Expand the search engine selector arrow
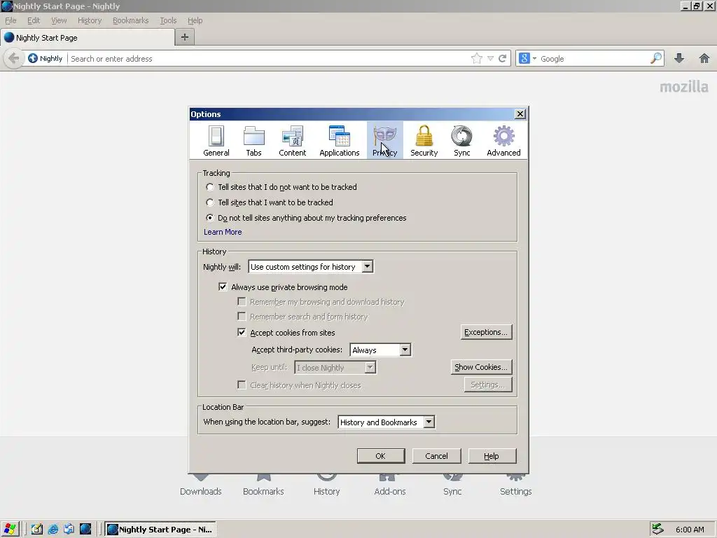This screenshot has width=717, height=538. (534, 59)
